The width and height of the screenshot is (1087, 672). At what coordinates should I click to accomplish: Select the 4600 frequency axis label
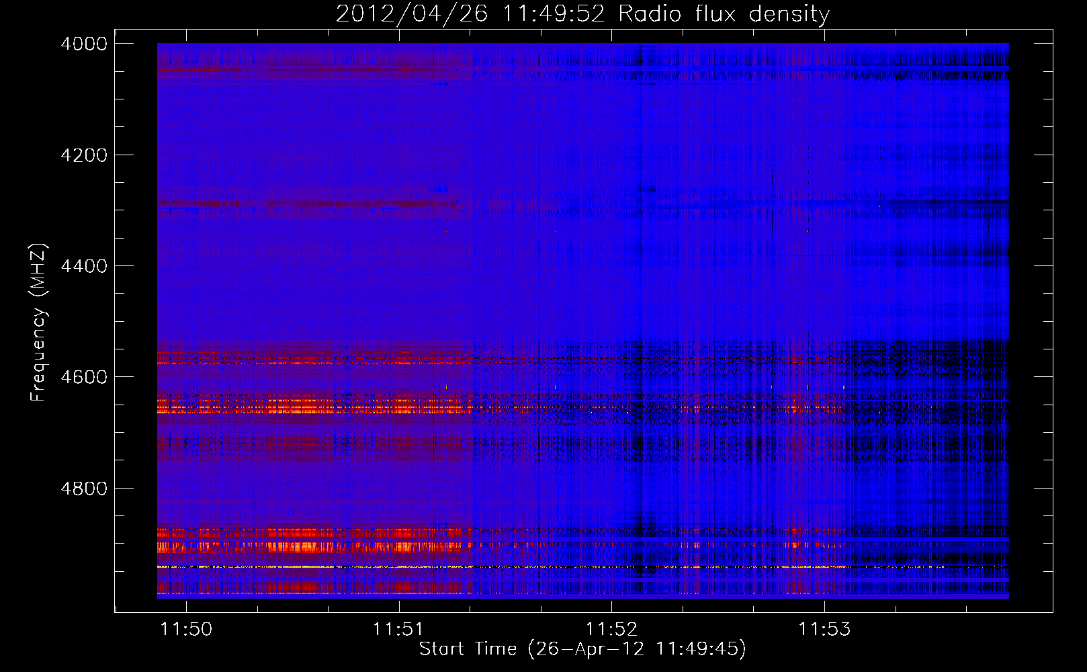84,377
